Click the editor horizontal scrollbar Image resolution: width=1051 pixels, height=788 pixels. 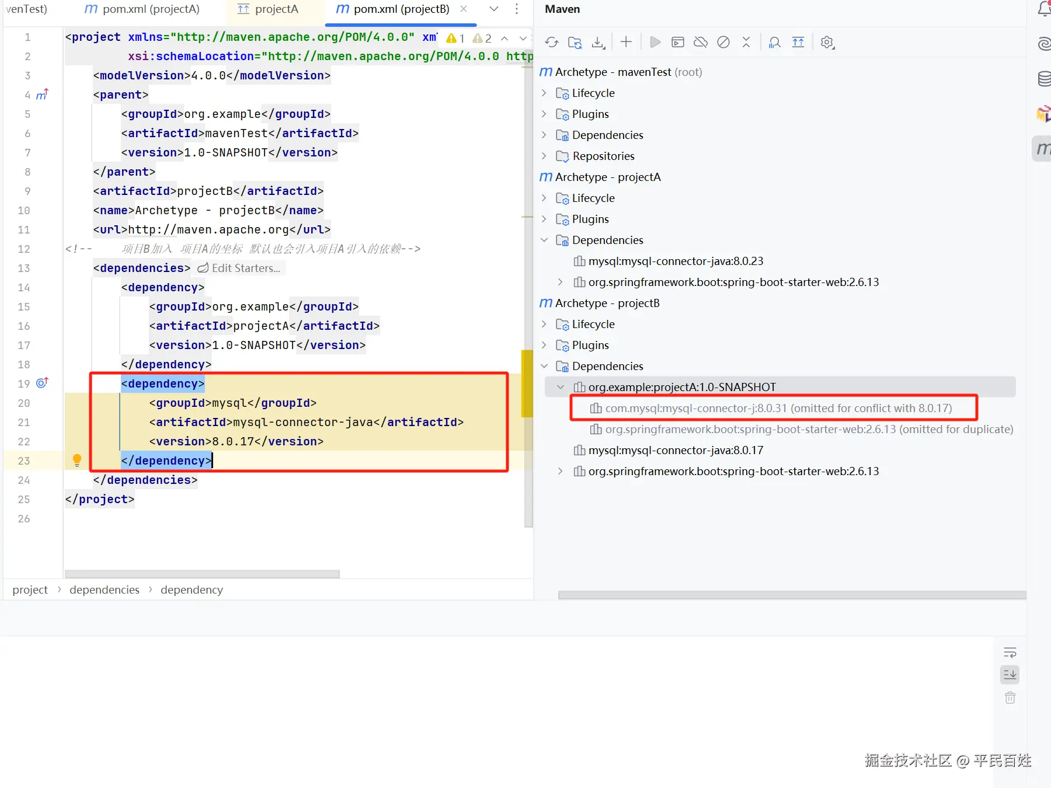coord(202,574)
